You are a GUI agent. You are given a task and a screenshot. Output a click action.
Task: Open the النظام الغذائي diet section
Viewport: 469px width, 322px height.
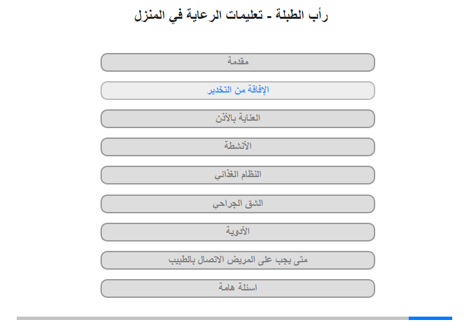238,175
